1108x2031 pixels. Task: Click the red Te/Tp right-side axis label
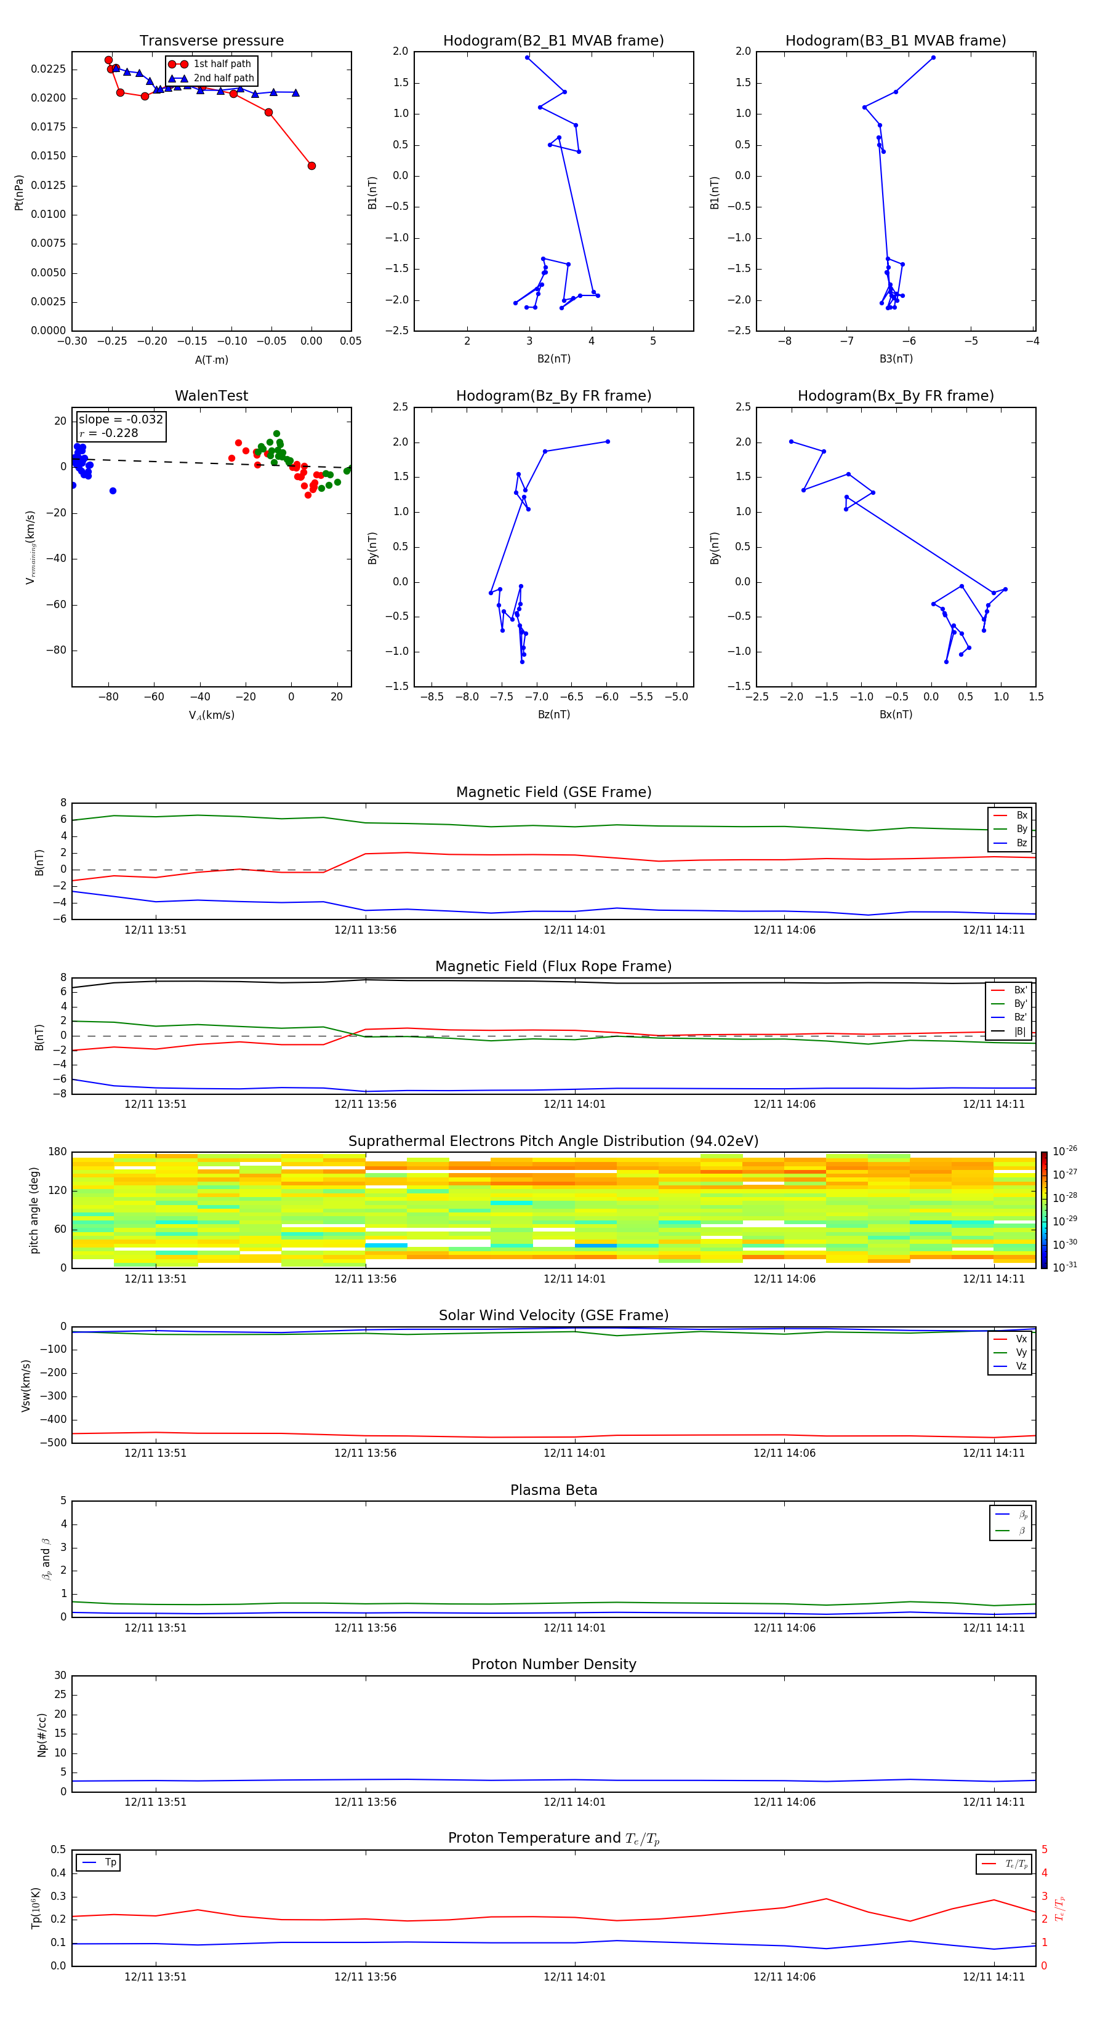point(1060,1908)
